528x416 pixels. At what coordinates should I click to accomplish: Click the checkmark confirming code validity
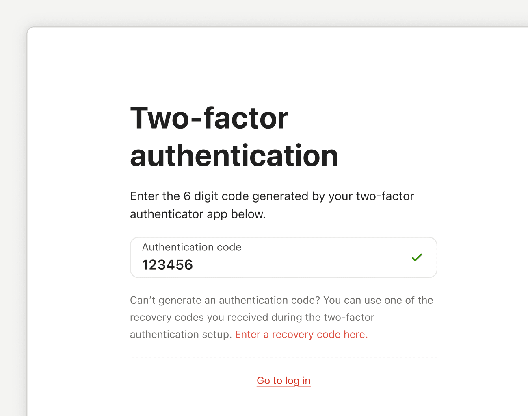click(417, 257)
